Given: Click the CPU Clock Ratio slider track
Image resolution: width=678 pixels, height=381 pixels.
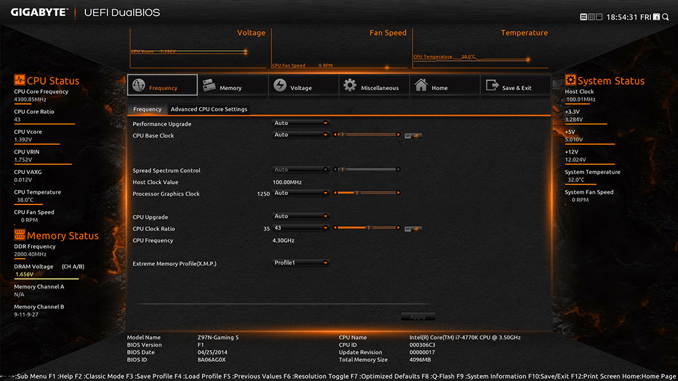Looking at the screenshot, I should click(367, 228).
